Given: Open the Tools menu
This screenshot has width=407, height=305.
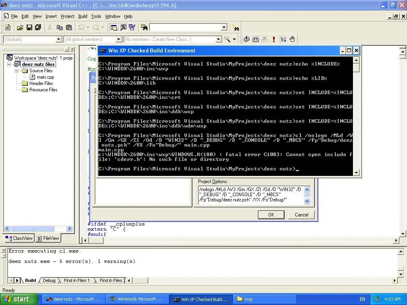Looking at the screenshot, I should (96, 16).
